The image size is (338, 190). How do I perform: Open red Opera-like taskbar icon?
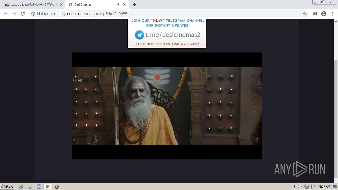click(57, 187)
